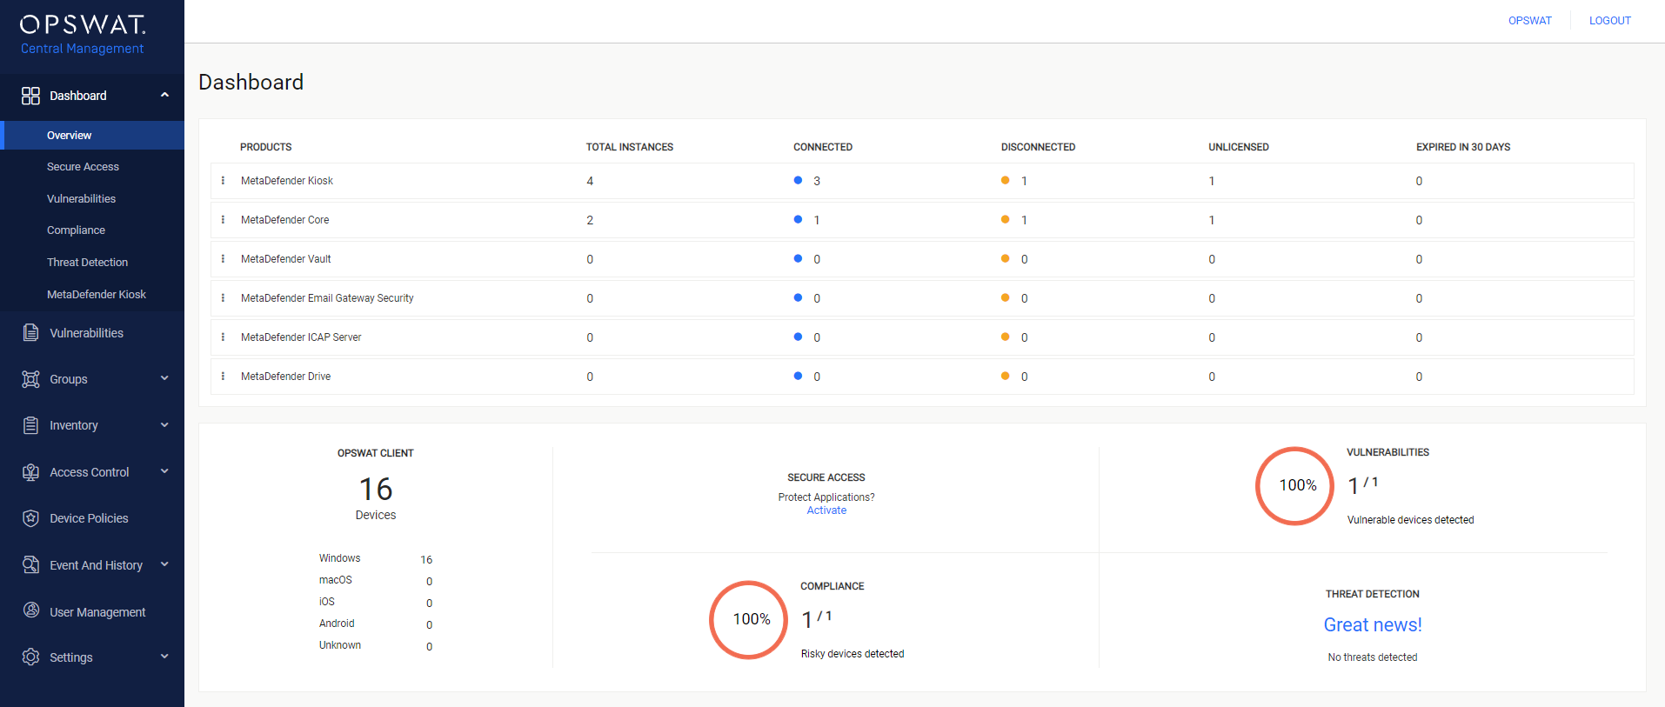Click the Inventory clipboard icon
1665x707 pixels.
tap(30, 425)
